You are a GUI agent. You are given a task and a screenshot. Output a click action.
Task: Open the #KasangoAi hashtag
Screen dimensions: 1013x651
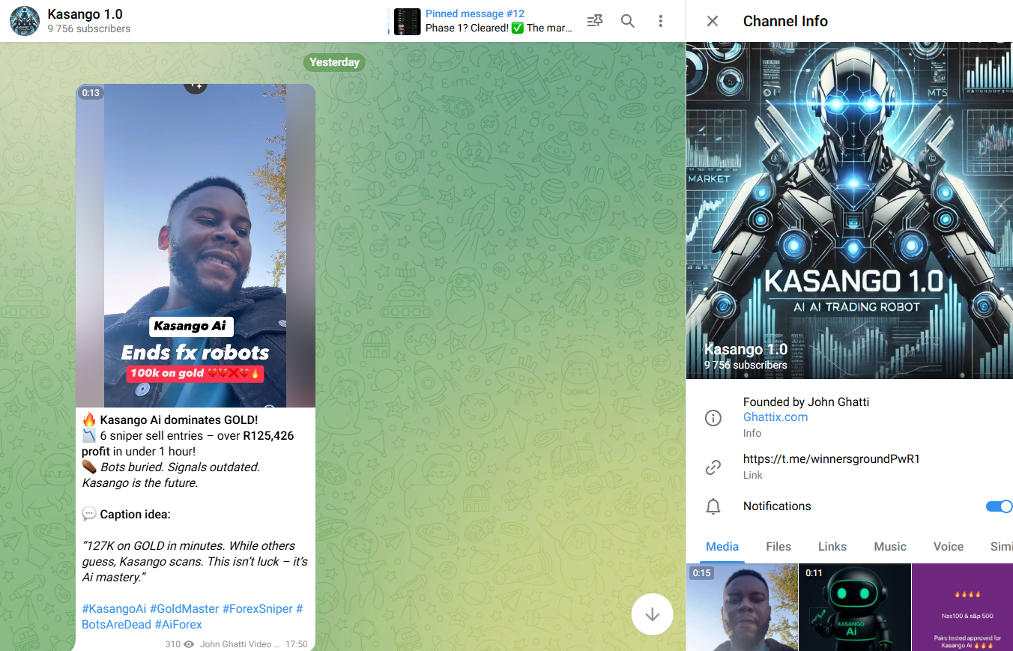tap(114, 609)
